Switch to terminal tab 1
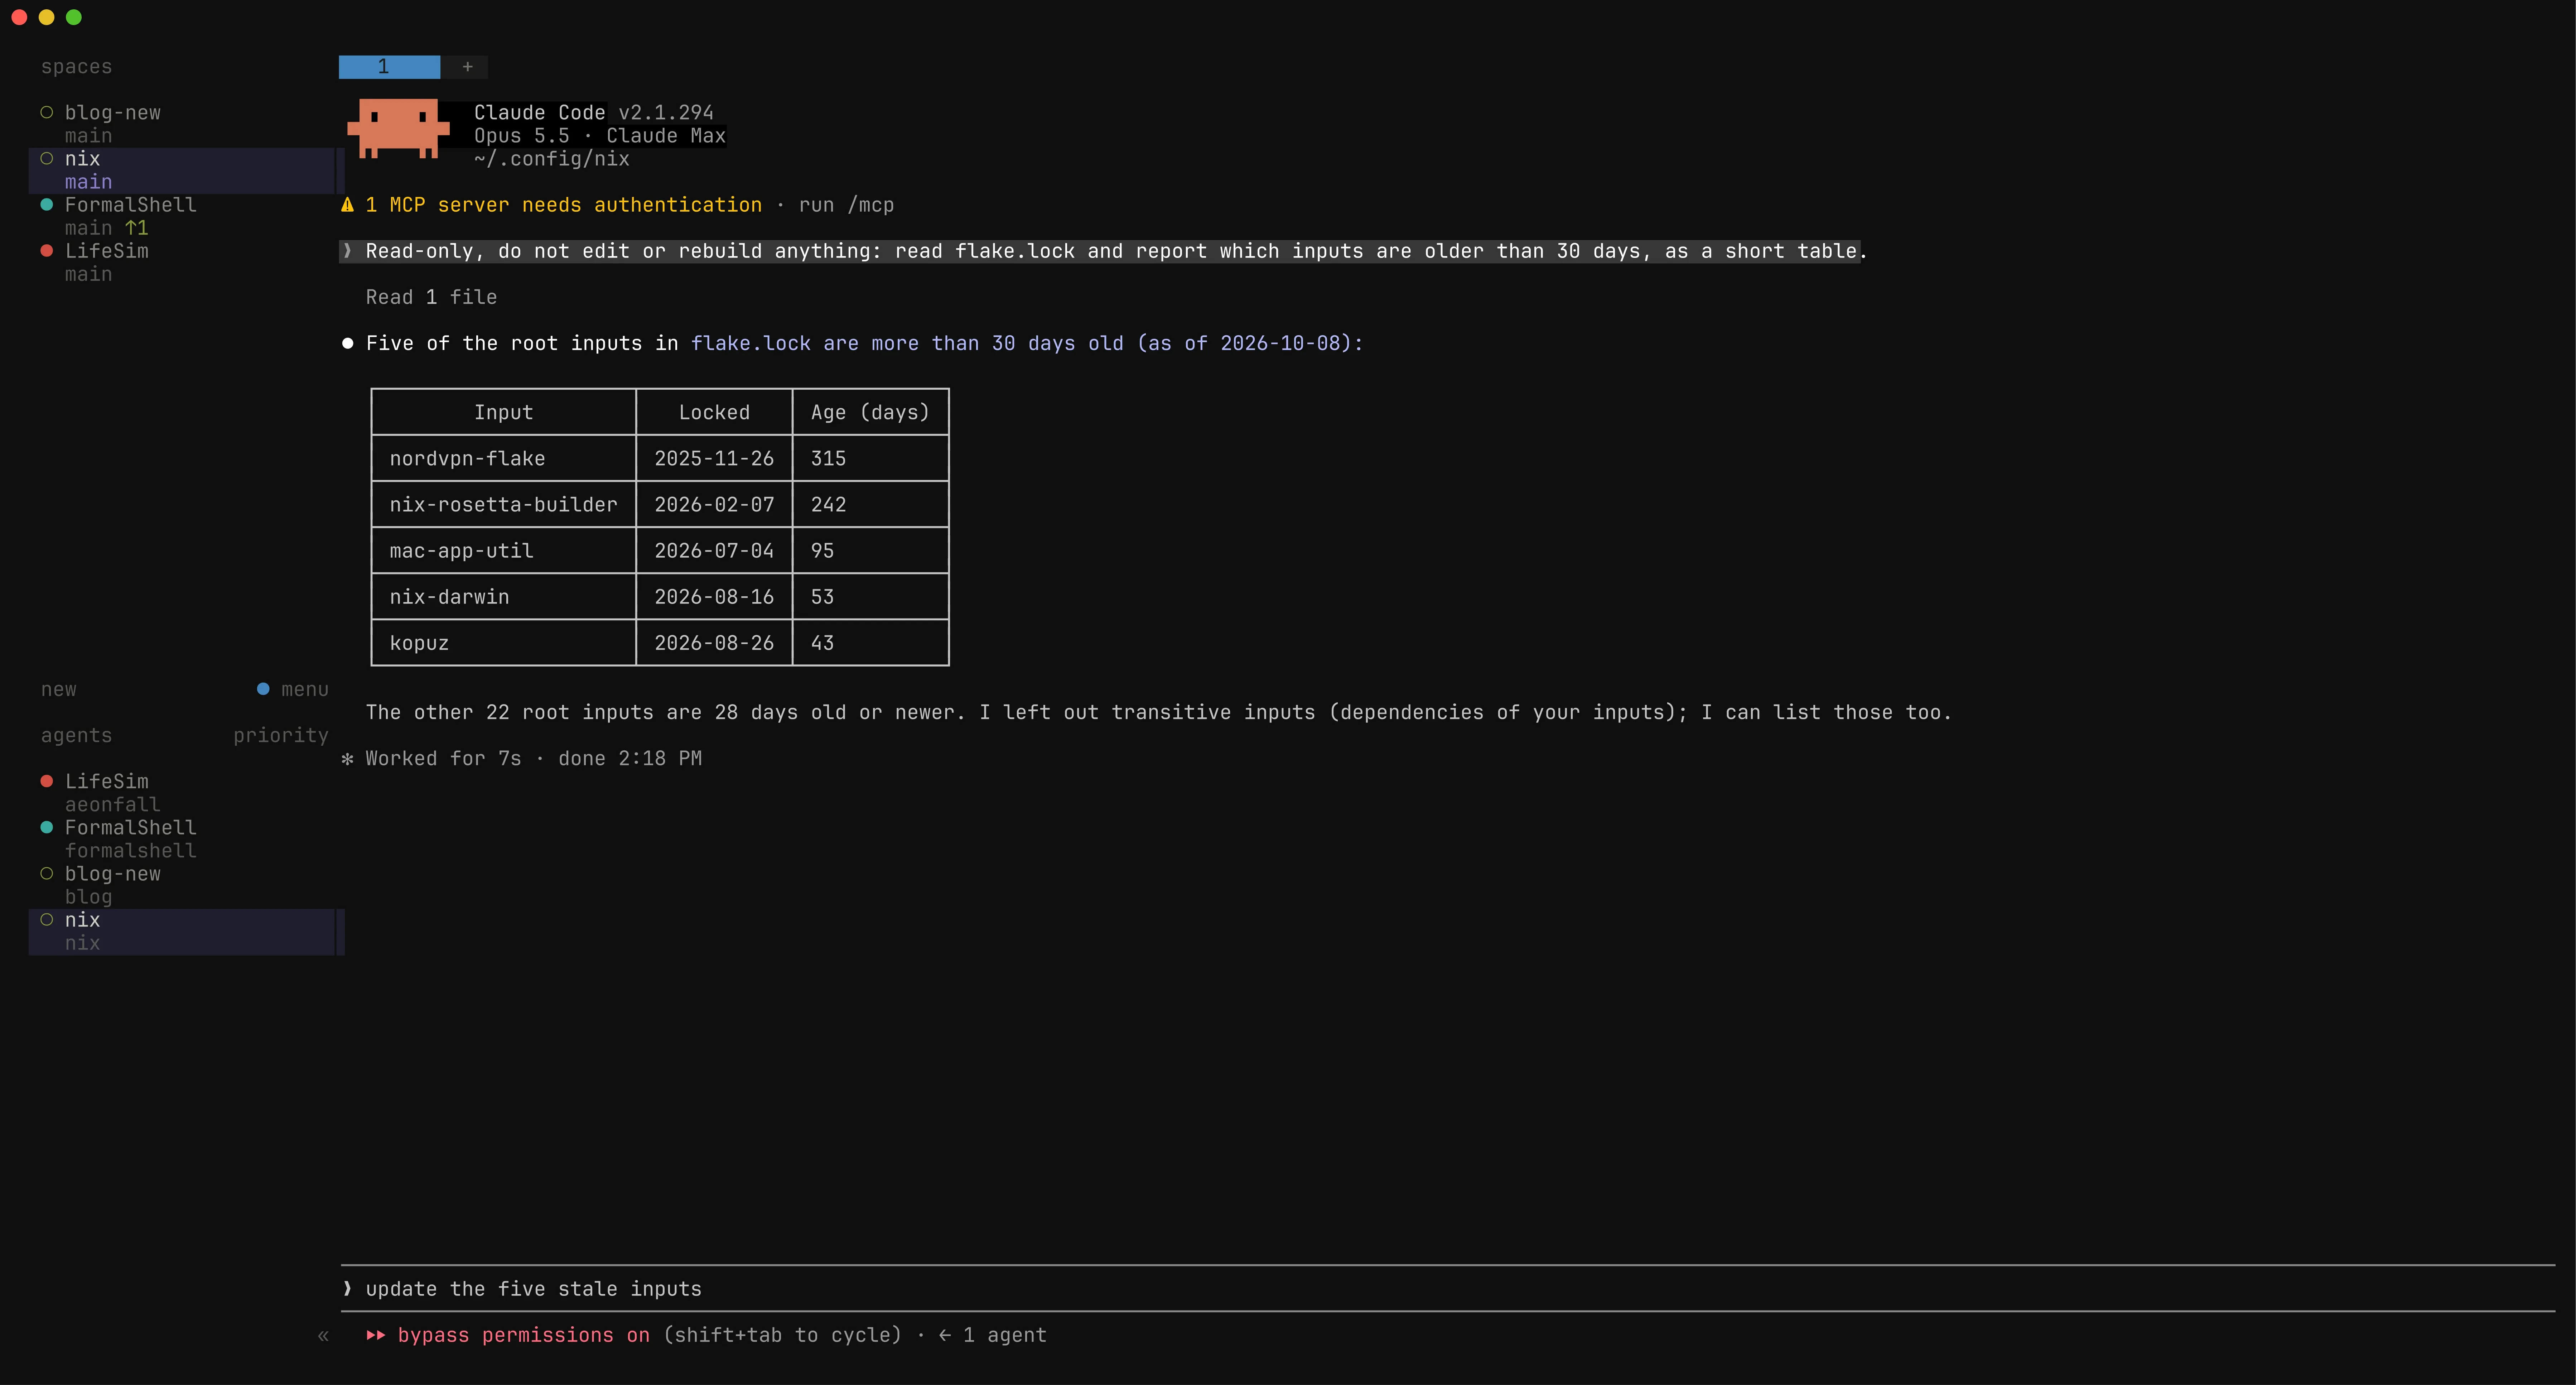This screenshot has height=1385, width=2576. tap(389, 67)
